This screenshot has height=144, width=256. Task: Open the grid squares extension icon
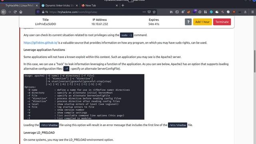205,12
